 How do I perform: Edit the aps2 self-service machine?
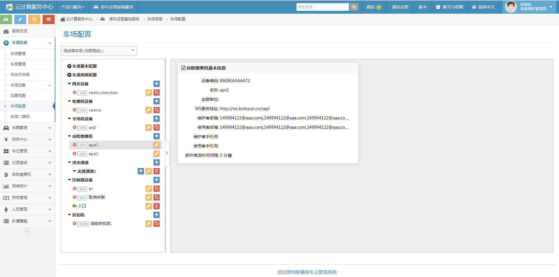156,154
